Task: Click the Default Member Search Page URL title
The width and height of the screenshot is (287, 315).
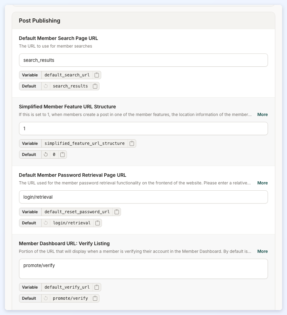Action: coord(58,38)
